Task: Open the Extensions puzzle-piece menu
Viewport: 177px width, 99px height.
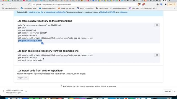Action: click(x=165, y=4)
